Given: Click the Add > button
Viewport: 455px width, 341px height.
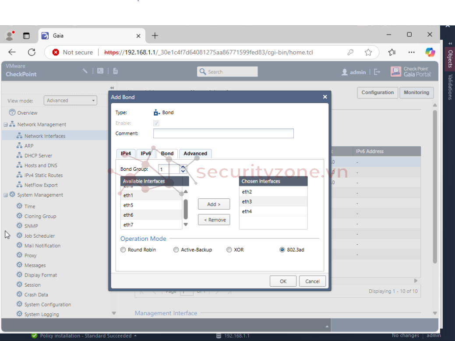Looking at the screenshot, I should (214, 204).
